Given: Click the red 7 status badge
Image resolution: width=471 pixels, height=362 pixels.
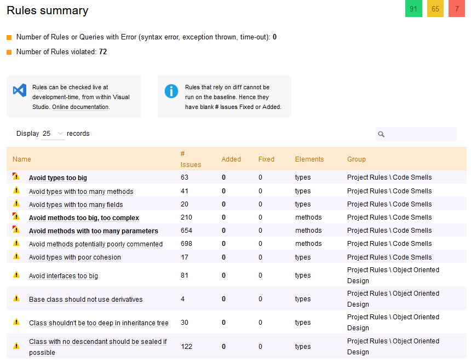Looking at the screenshot, I should 457,9.
